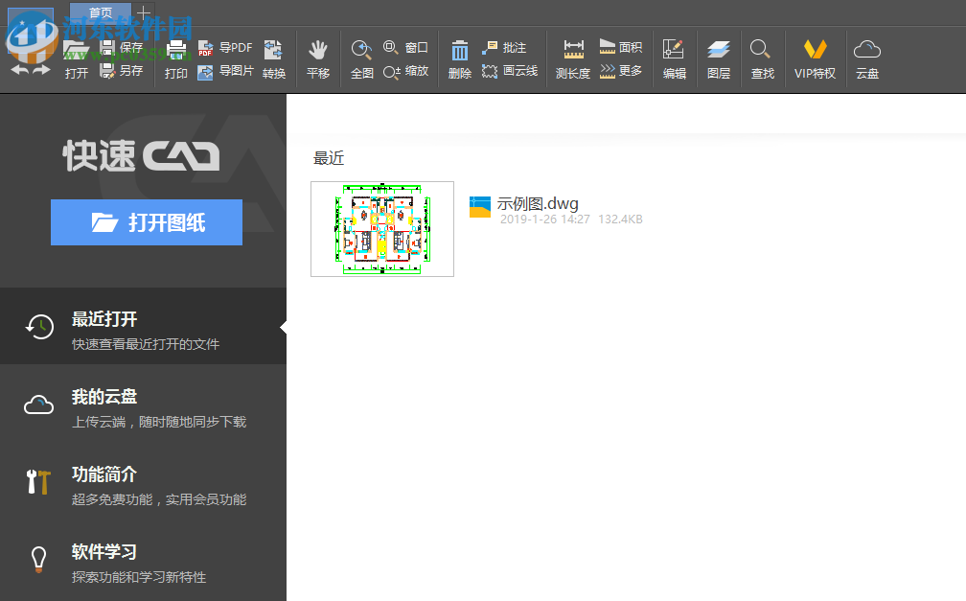Click the 查找 search tool
This screenshot has height=601, width=966.
pos(762,58)
